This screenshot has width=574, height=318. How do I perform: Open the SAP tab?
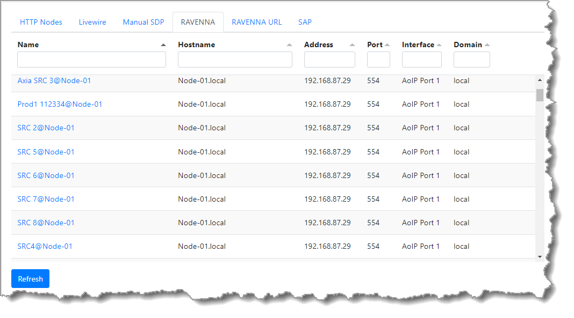tap(305, 22)
